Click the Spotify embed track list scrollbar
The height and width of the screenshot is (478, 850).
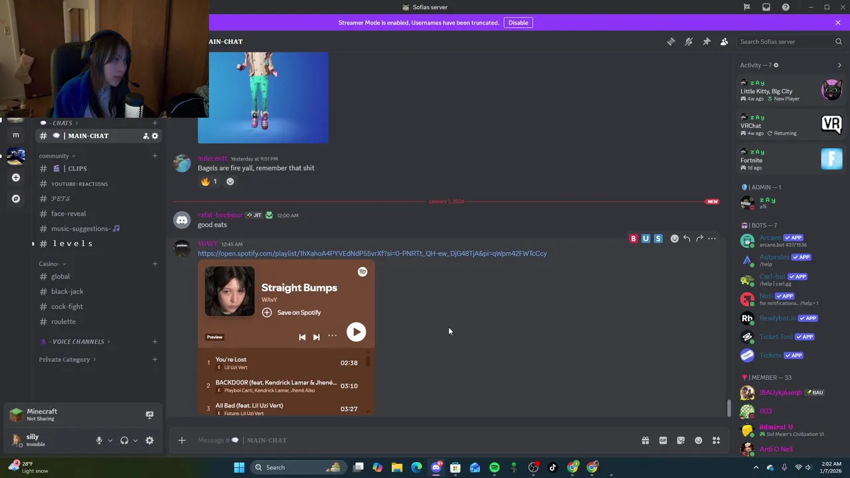(367, 362)
